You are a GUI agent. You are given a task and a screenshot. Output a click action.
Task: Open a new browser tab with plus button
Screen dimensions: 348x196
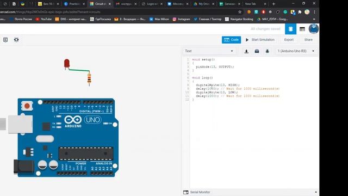click(x=274, y=4)
